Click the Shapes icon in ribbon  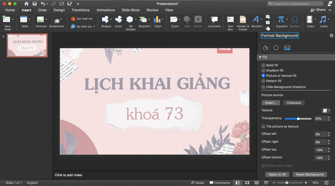[x=106, y=20]
